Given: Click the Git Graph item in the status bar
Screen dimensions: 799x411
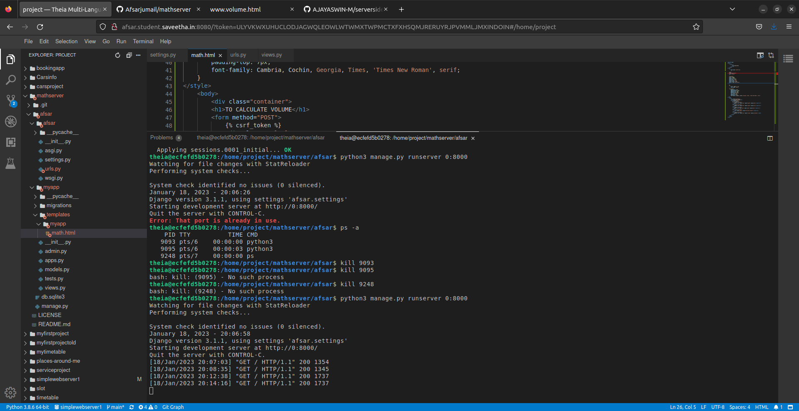Looking at the screenshot, I should (x=173, y=407).
